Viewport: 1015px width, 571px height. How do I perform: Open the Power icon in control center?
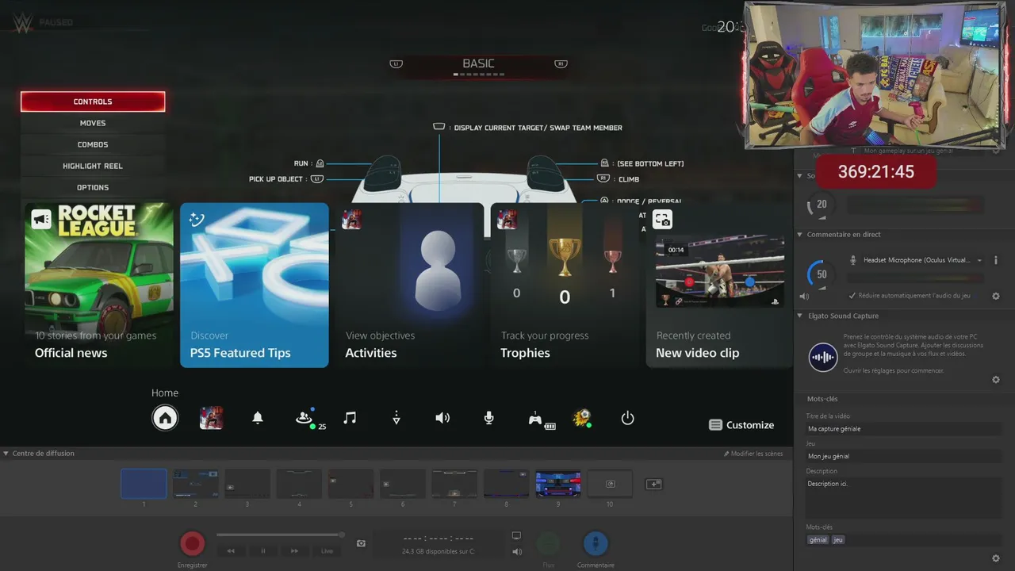(627, 418)
